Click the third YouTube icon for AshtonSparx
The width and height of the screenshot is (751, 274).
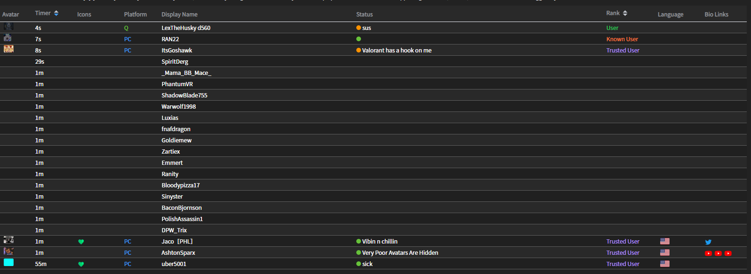(x=729, y=253)
